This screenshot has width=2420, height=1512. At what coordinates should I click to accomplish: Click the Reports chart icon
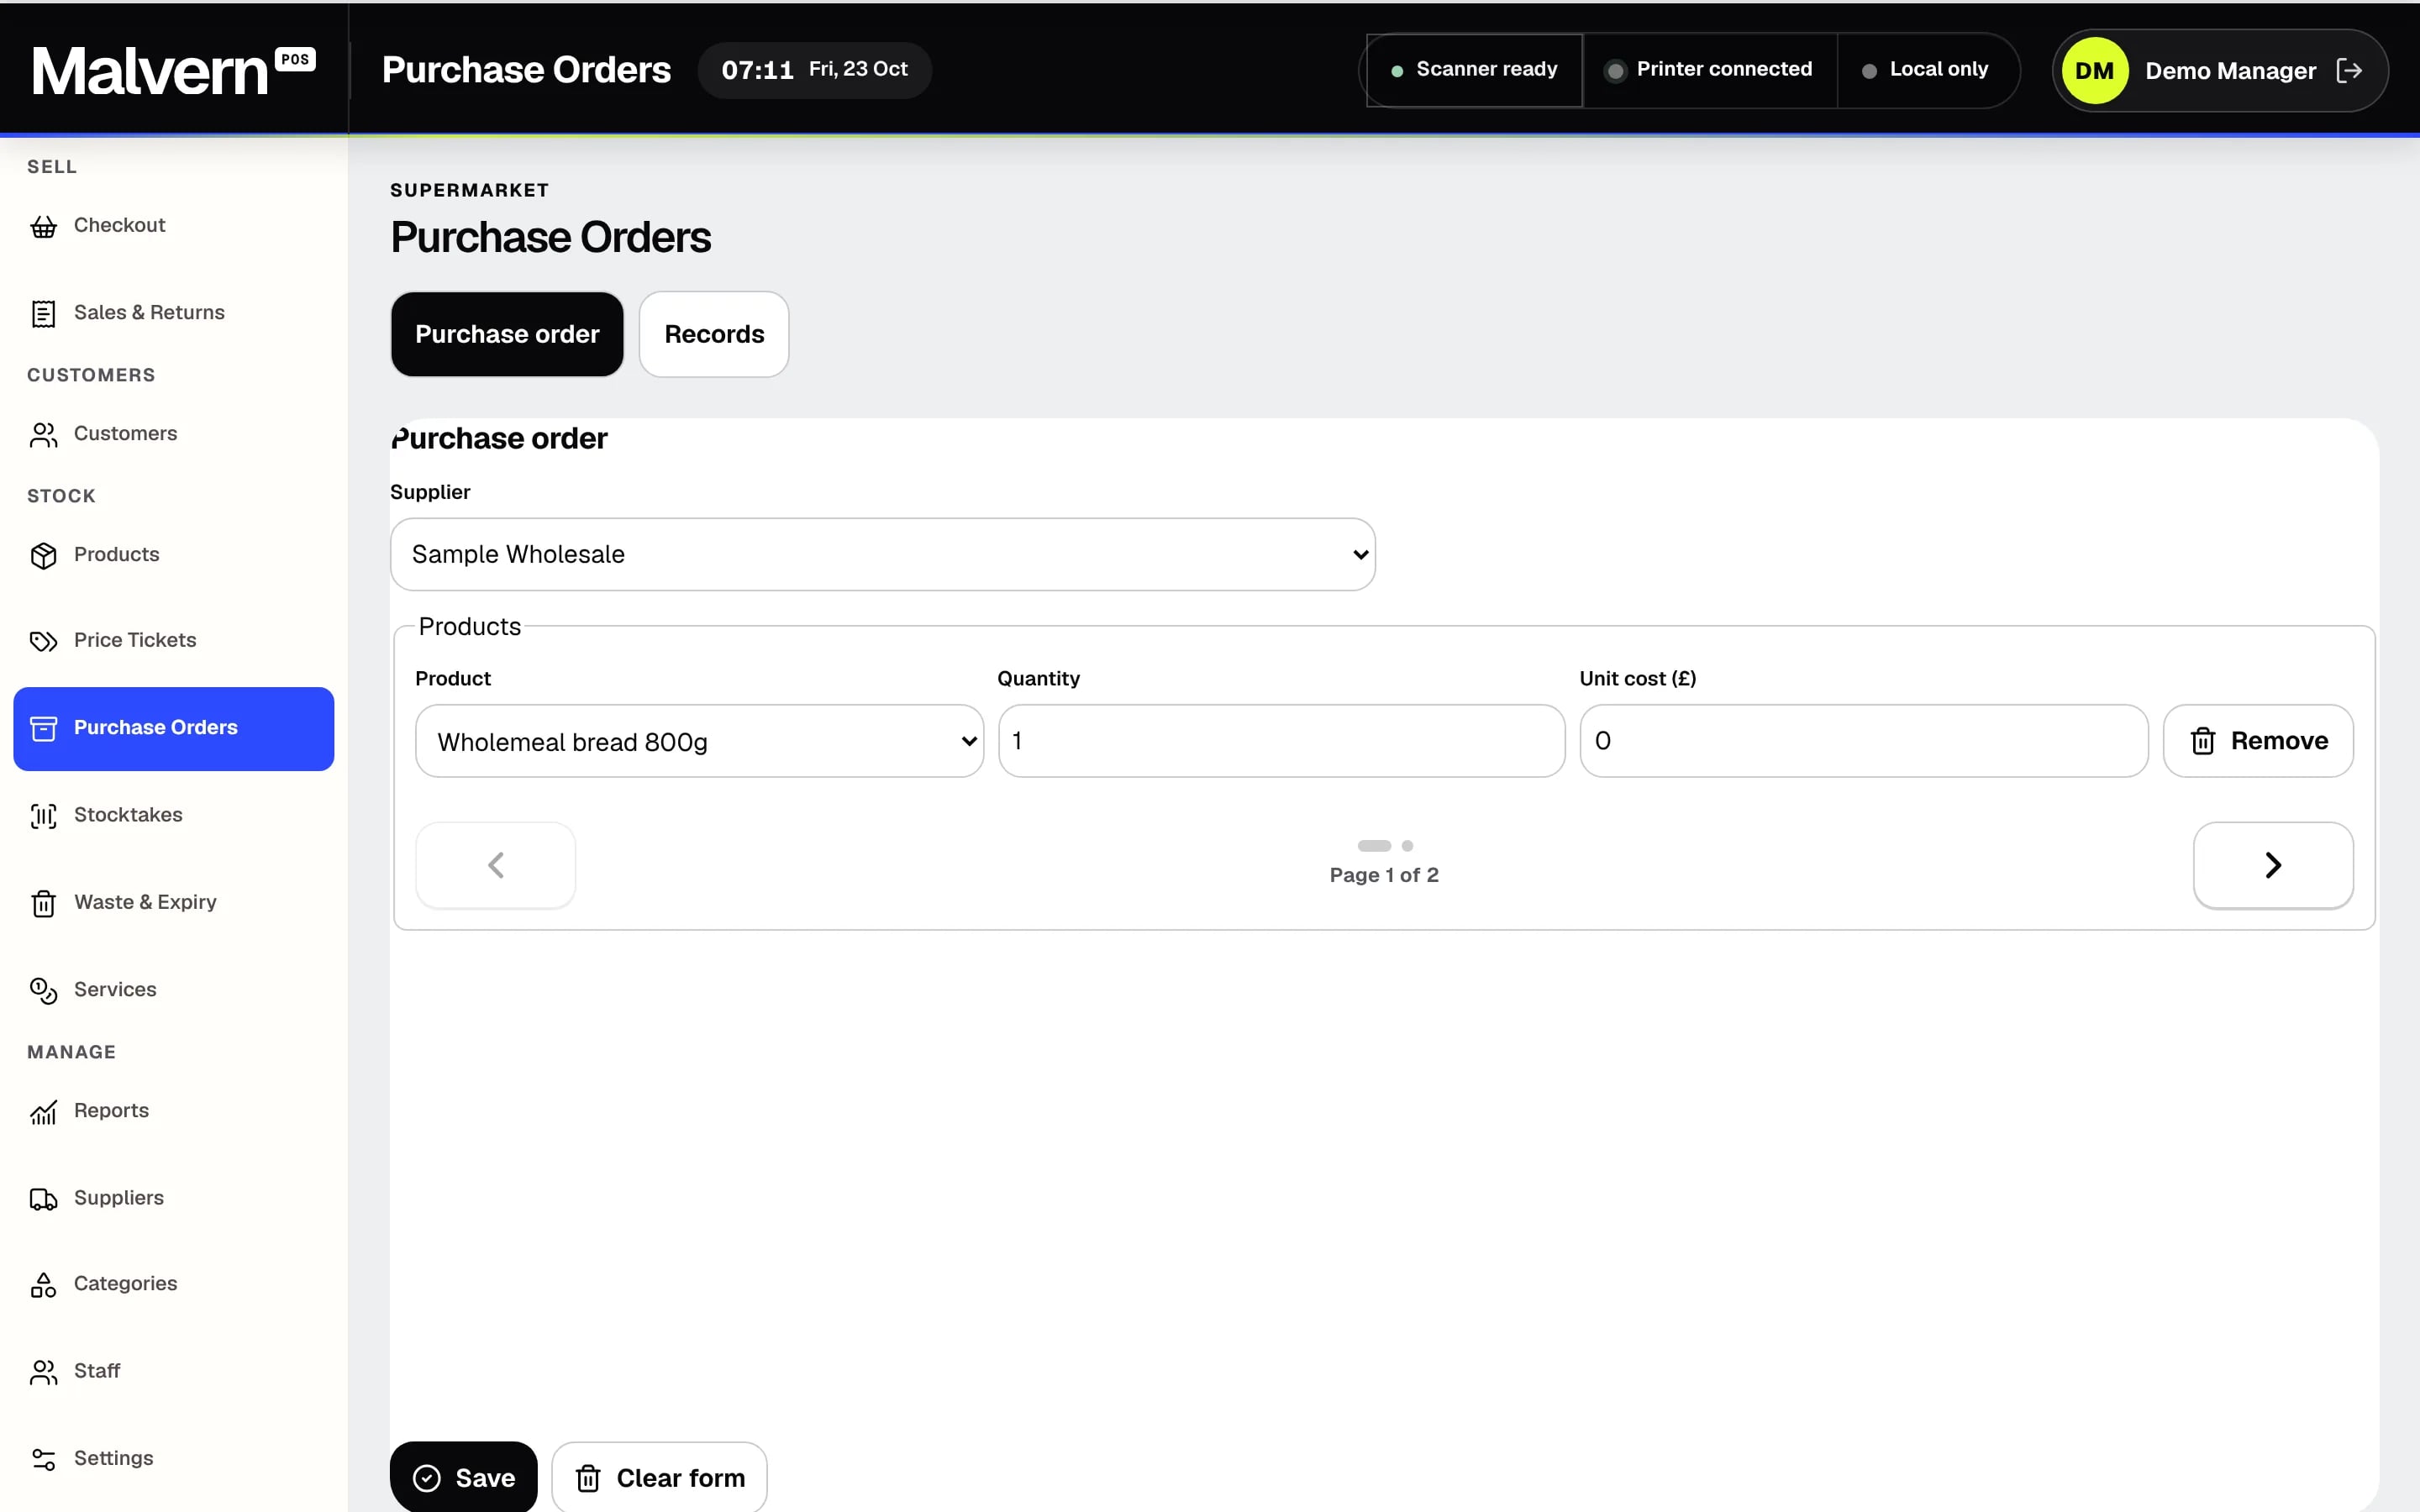(43, 1112)
